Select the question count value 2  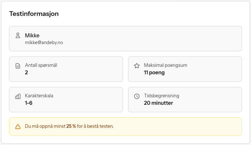pyautogui.click(x=27, y=72)
